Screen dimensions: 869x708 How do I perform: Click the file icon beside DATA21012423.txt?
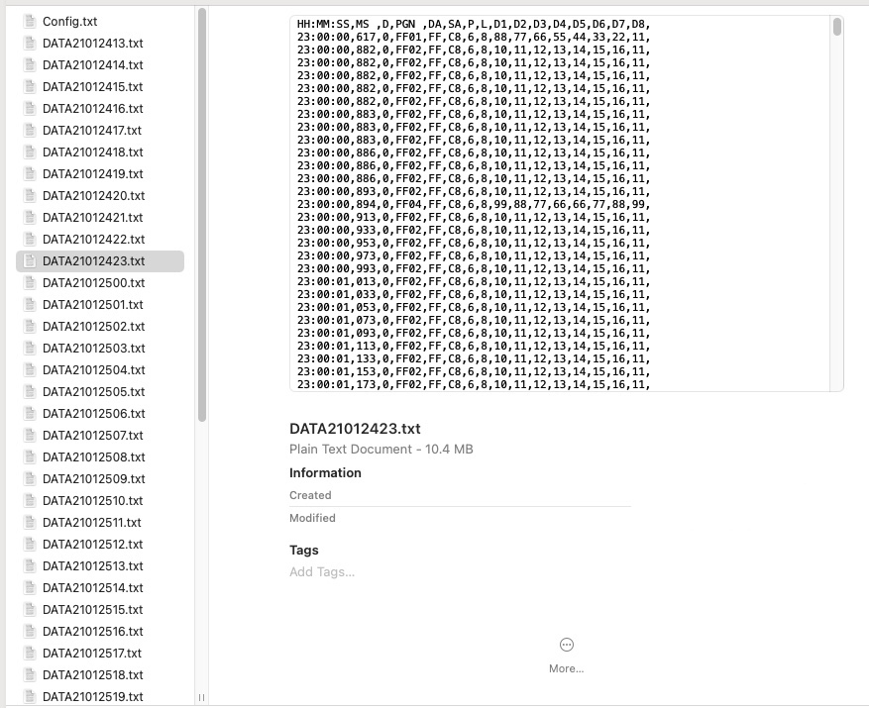coord(29,261)
